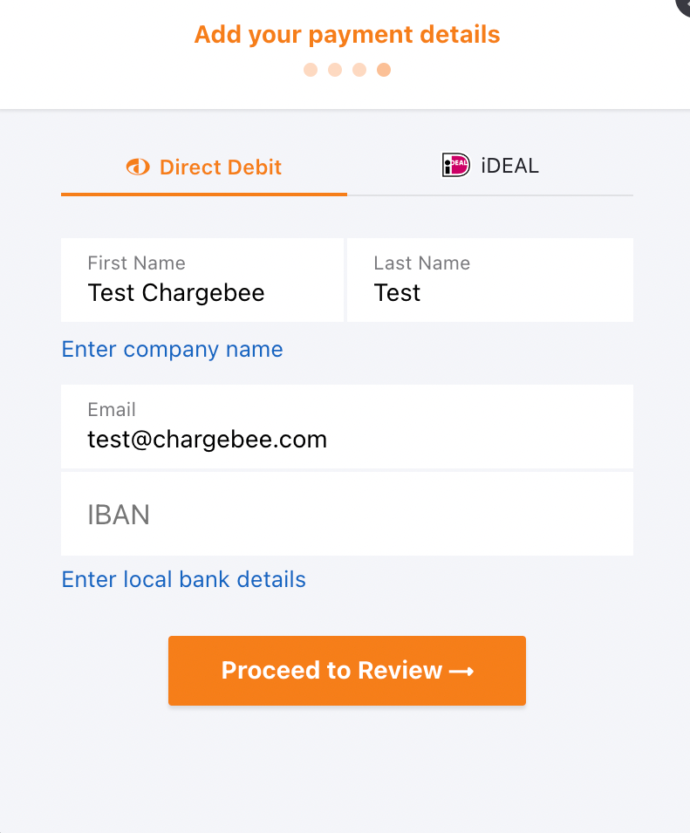Open the Enter company name link

click(x=172, y=350)
